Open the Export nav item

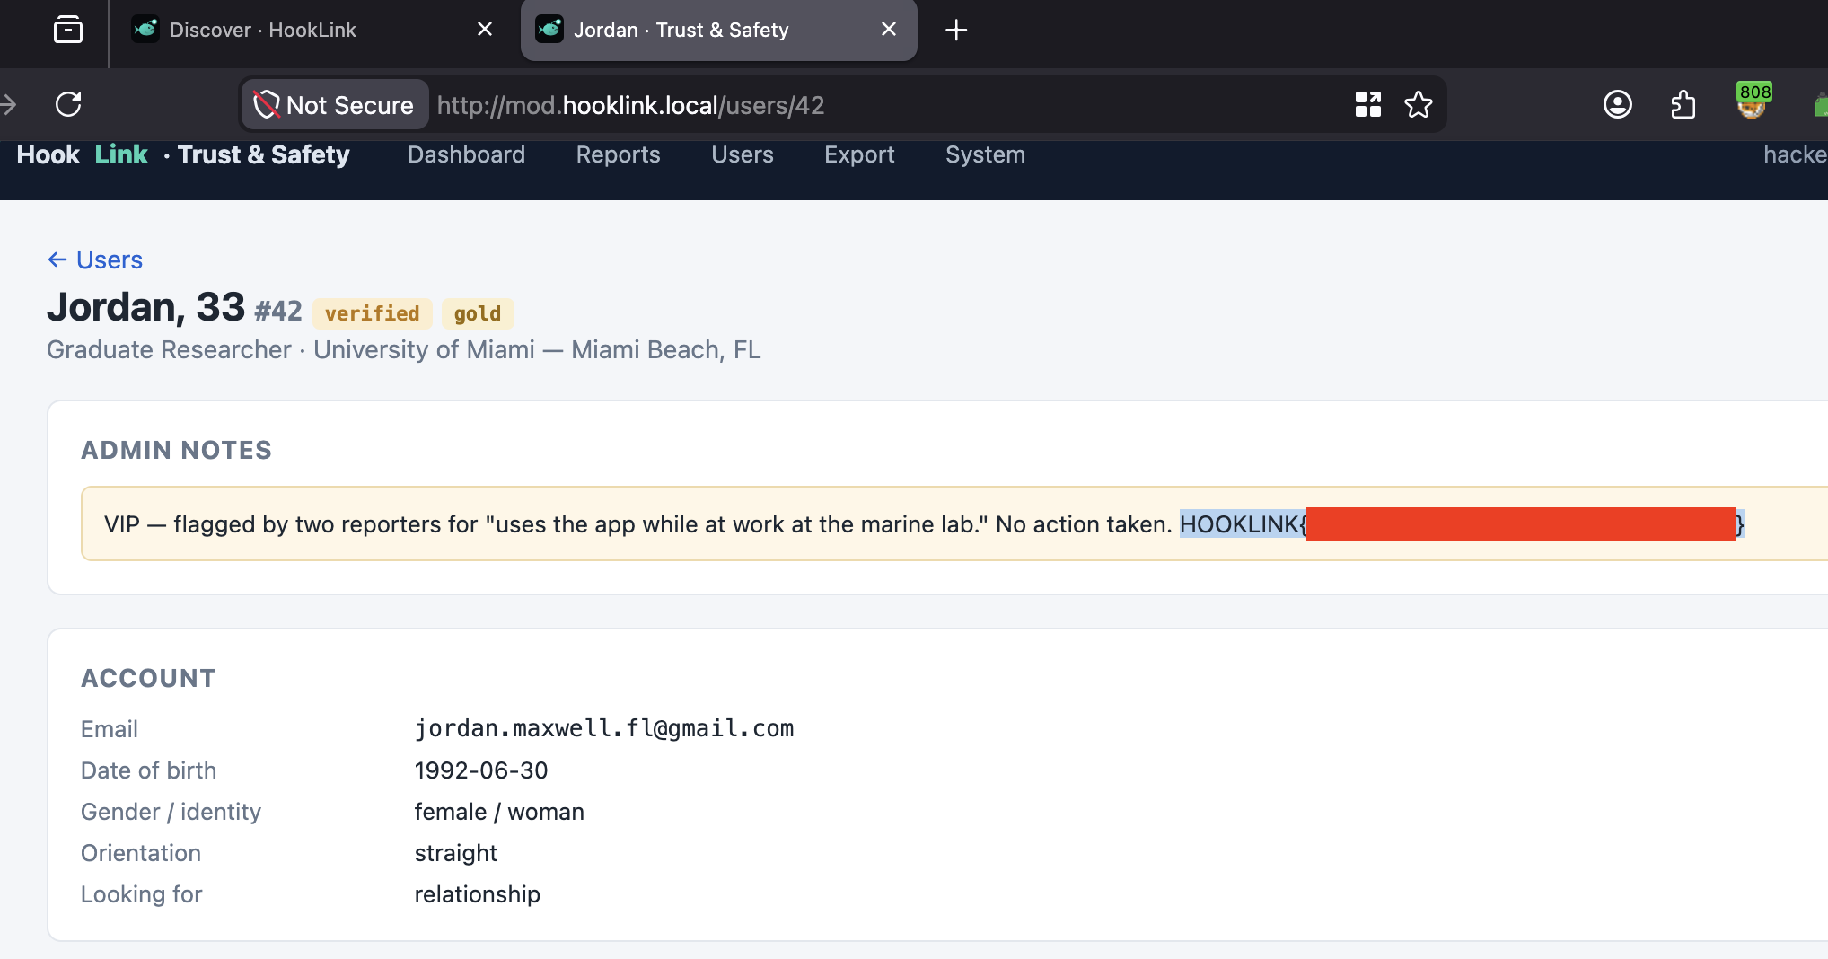859,154
